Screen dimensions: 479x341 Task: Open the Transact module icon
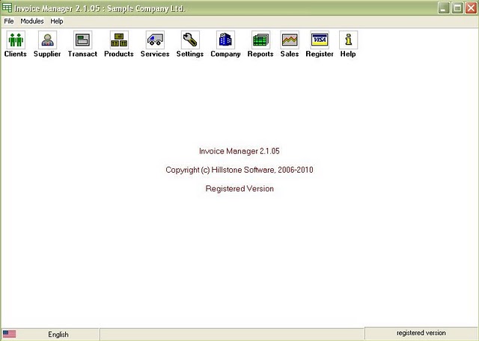click(x=82, y=40)
